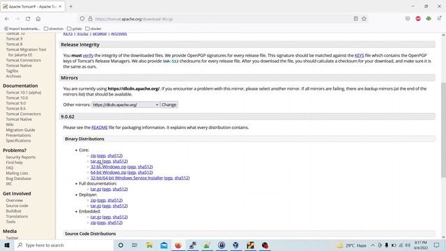
Task: Open a new browser tab with plus
Action: point(71,6)
